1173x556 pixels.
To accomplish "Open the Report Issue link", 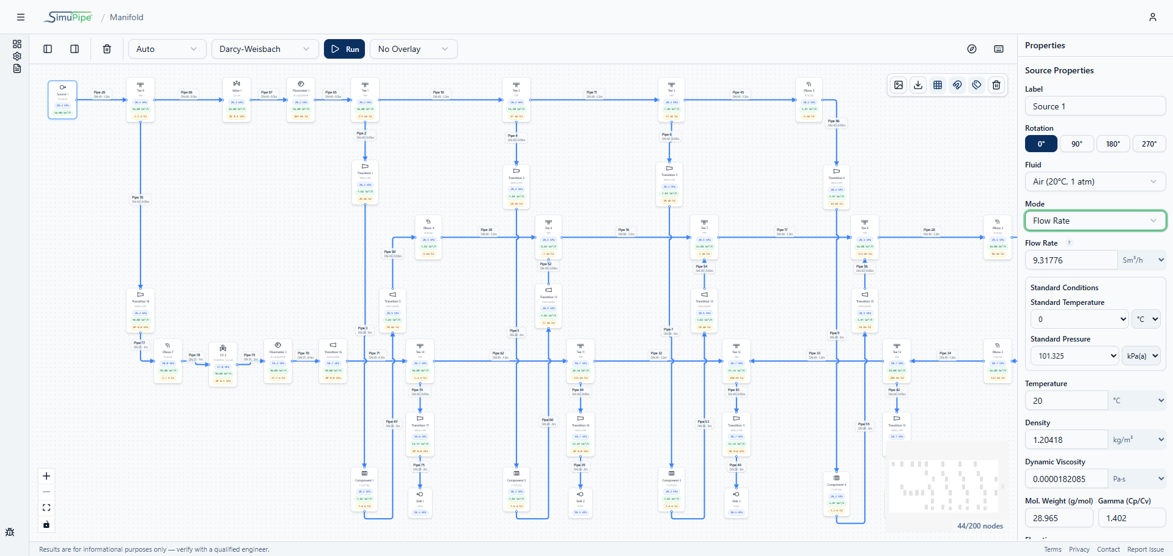I will click(x=1145, y=549).
